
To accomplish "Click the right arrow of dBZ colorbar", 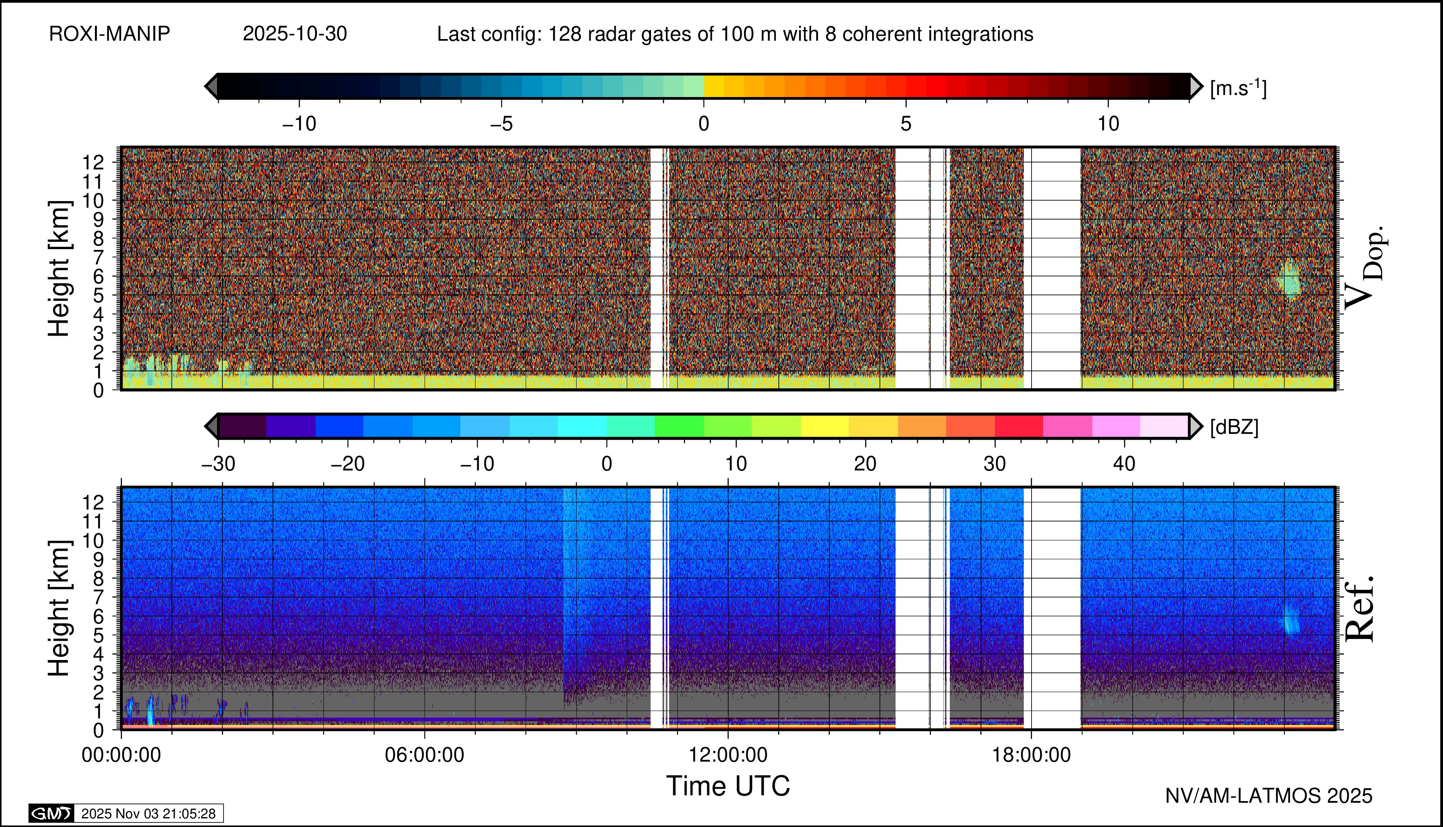I will click(1196, 426).
